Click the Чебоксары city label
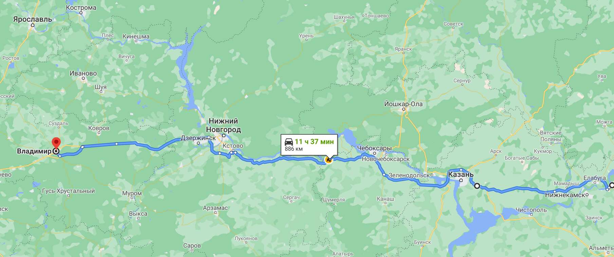 coord(374,148)
